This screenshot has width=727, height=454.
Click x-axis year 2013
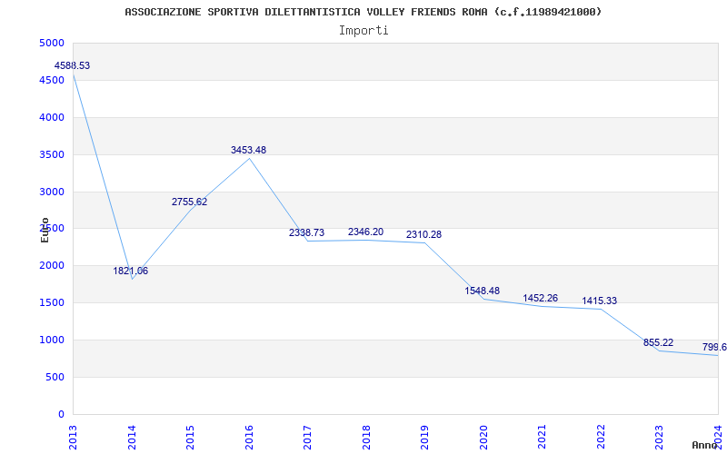(73, 438)
